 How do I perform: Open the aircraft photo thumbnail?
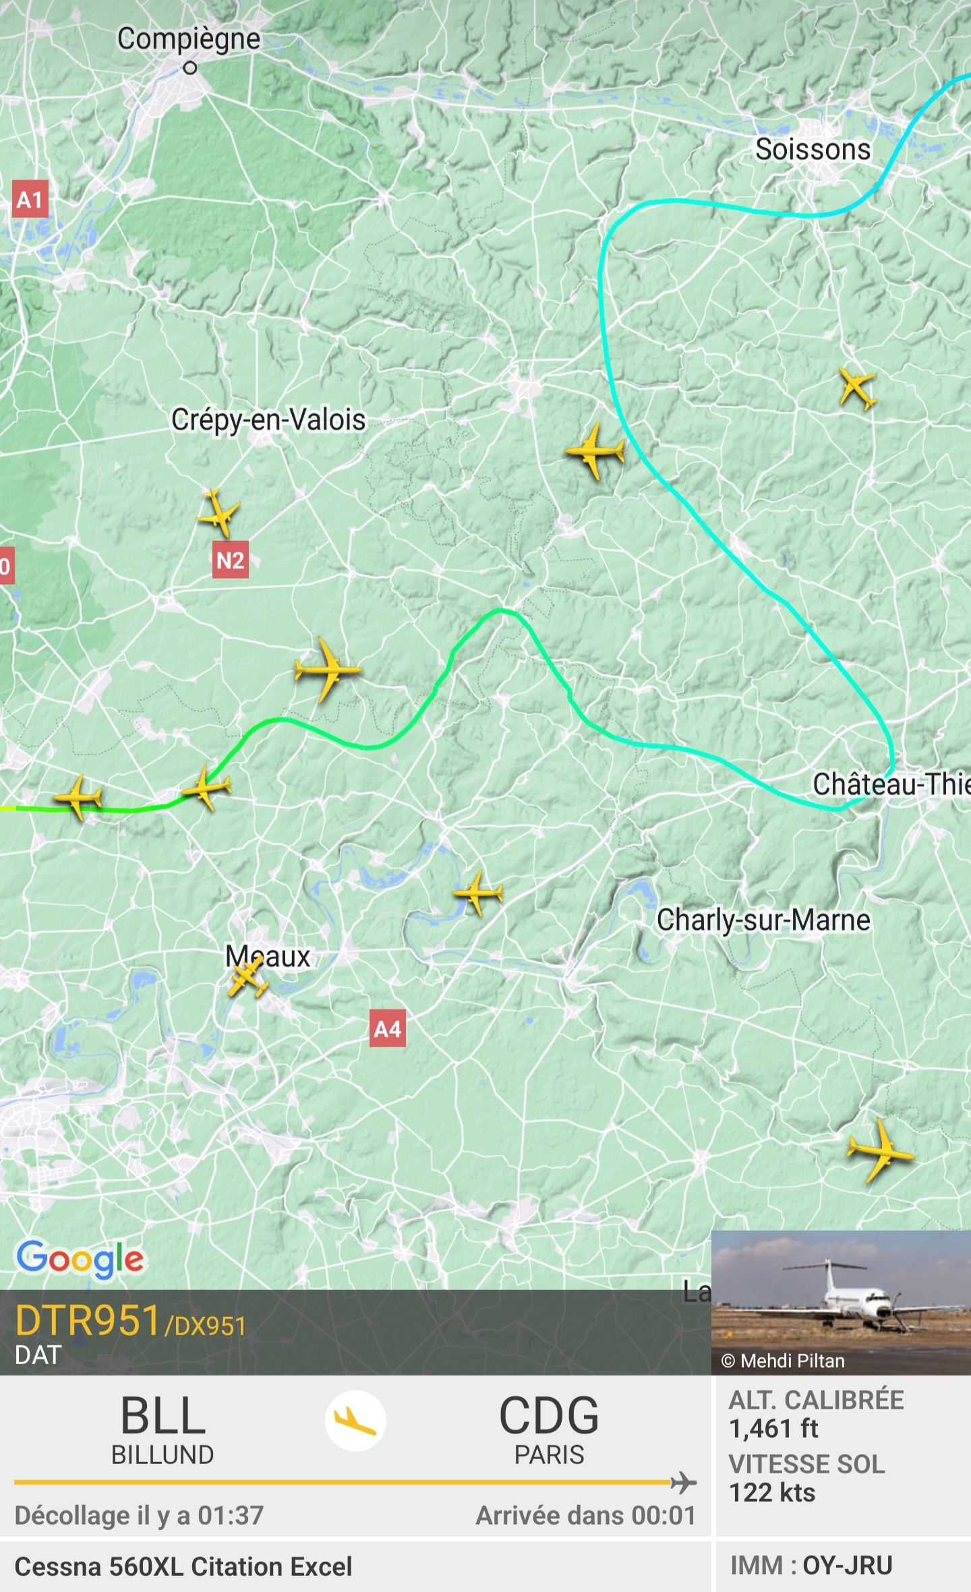coord(841,1303)
